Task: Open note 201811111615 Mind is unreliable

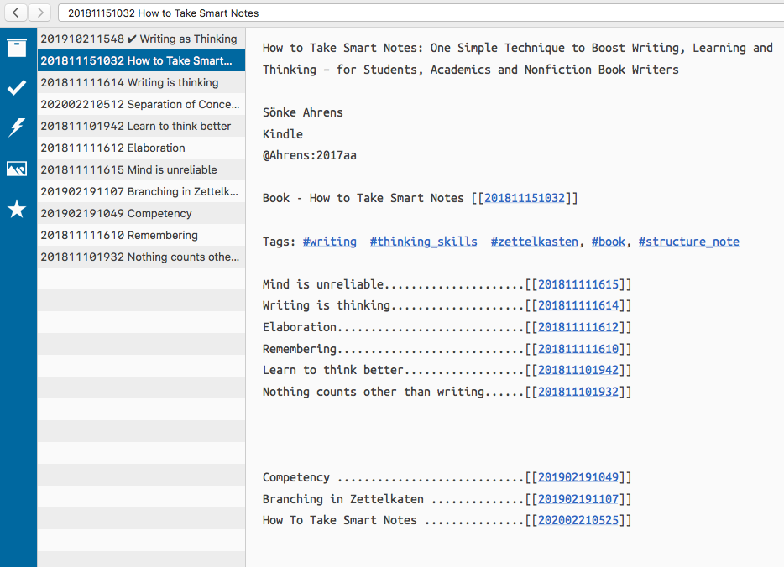Action: coord(141,170)
